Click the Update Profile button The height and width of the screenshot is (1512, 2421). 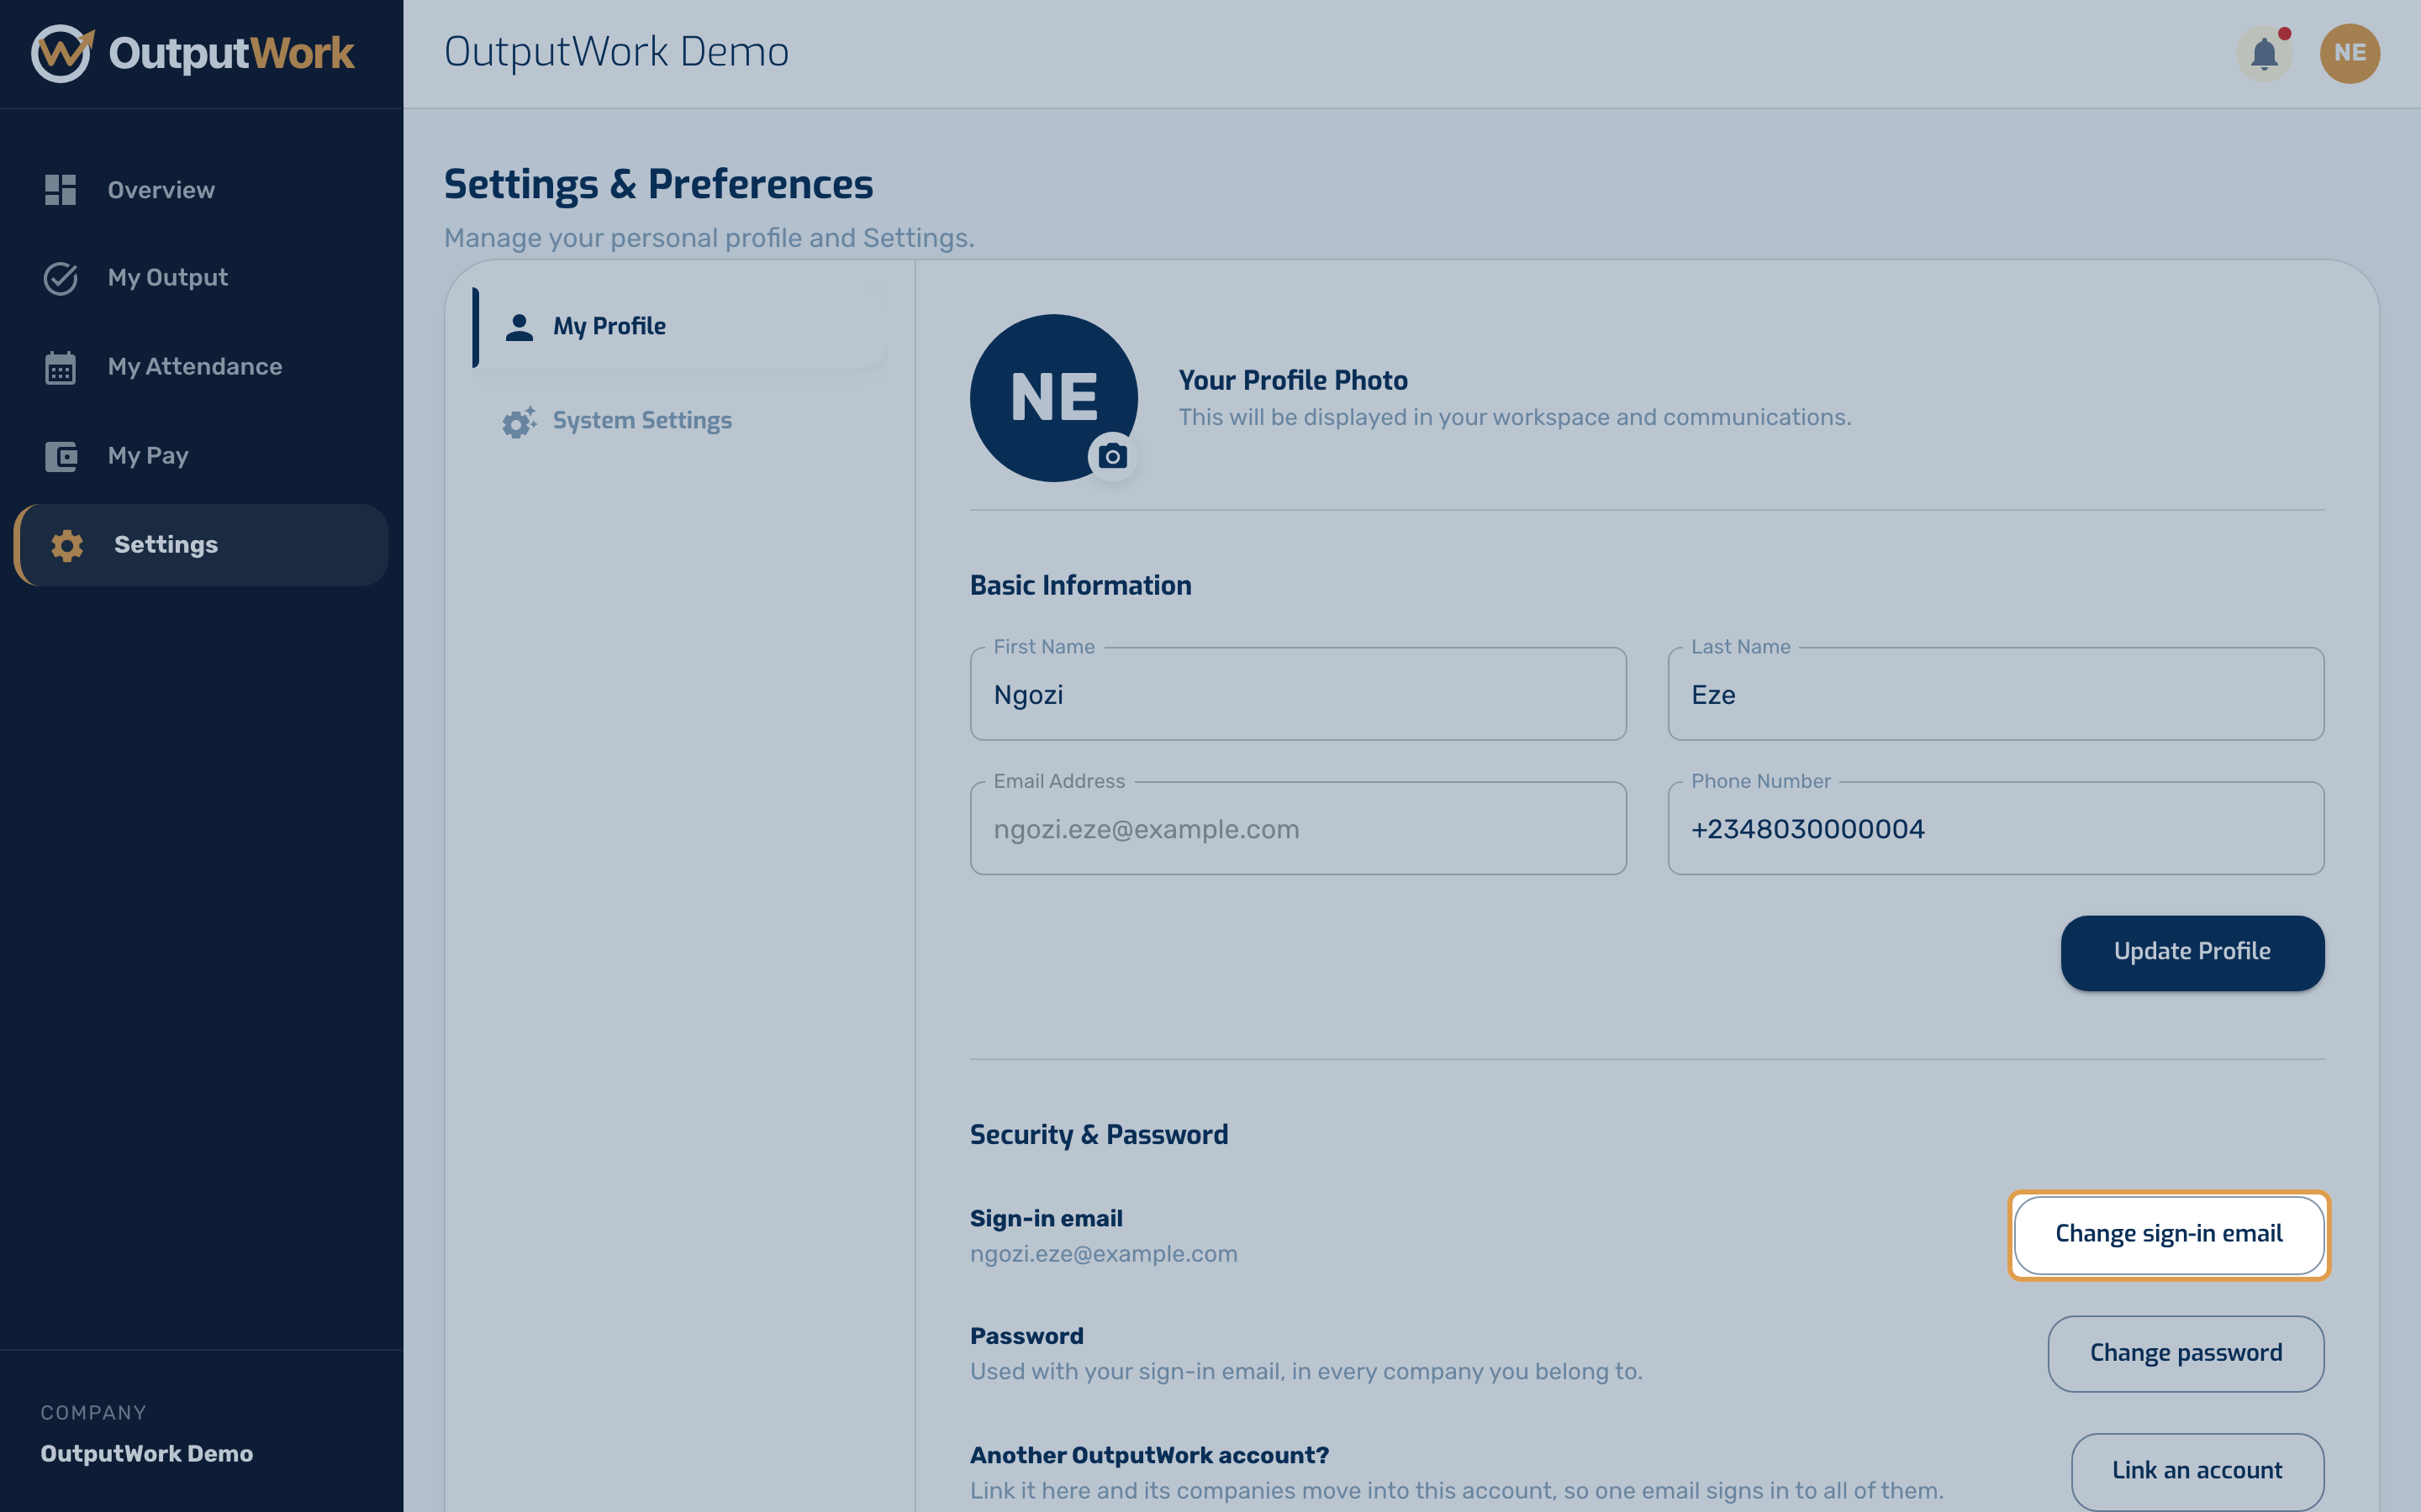coord(2192,952)
